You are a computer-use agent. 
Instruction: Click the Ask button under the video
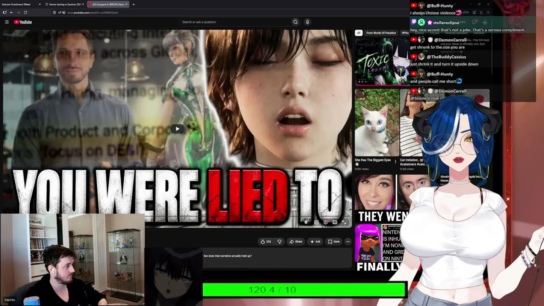point(315,242)
